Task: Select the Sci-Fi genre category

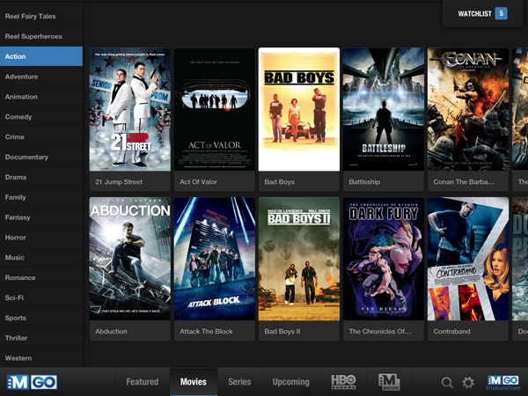Action: [15, 298]
